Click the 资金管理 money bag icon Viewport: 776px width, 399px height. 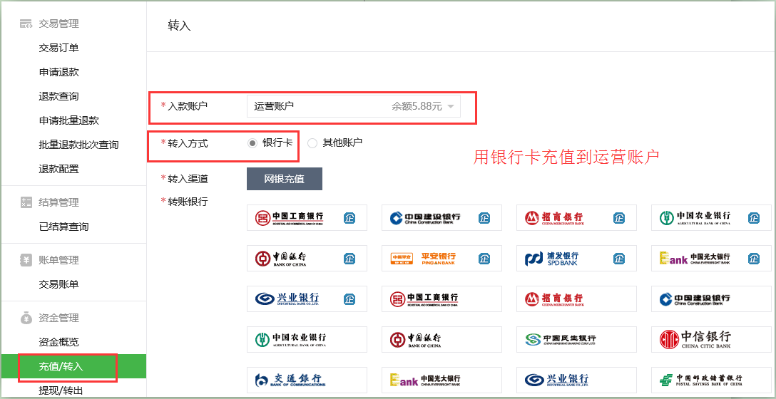[x=26, y=318]
